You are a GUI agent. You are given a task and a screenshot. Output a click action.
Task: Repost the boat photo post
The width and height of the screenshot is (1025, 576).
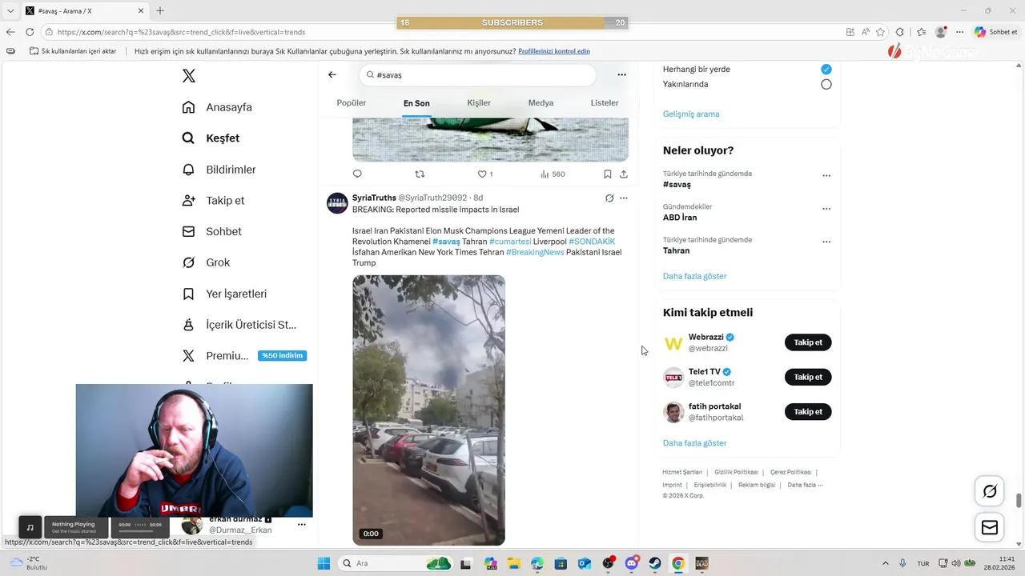coord(420,174)
